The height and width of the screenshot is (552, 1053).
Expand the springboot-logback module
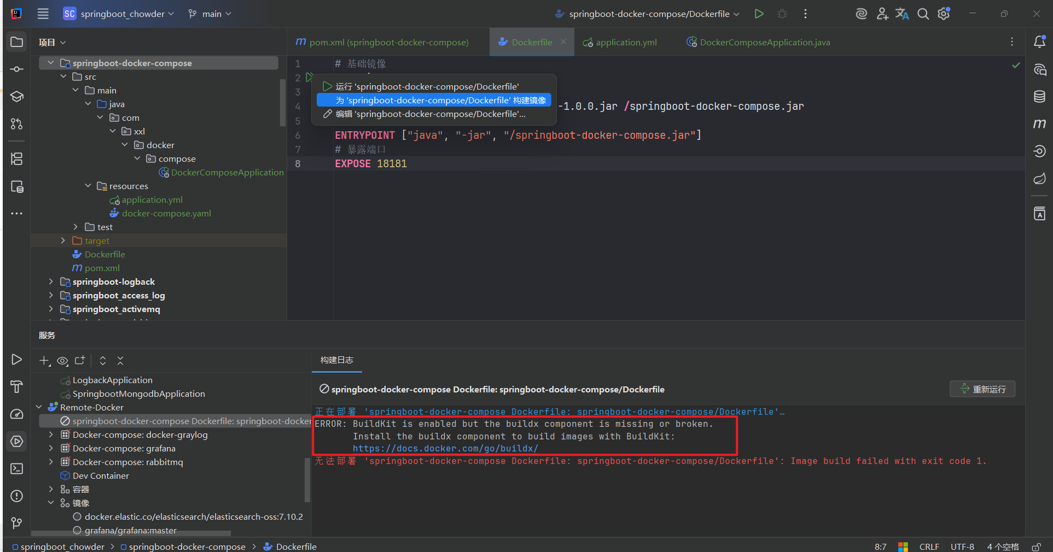point(51,281)
